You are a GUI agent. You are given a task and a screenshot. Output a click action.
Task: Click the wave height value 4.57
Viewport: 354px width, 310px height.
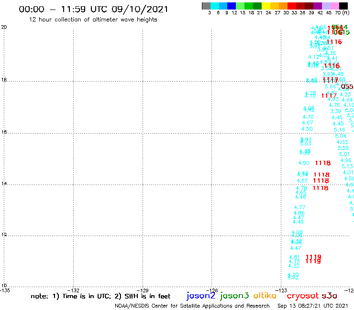point(302,181)
